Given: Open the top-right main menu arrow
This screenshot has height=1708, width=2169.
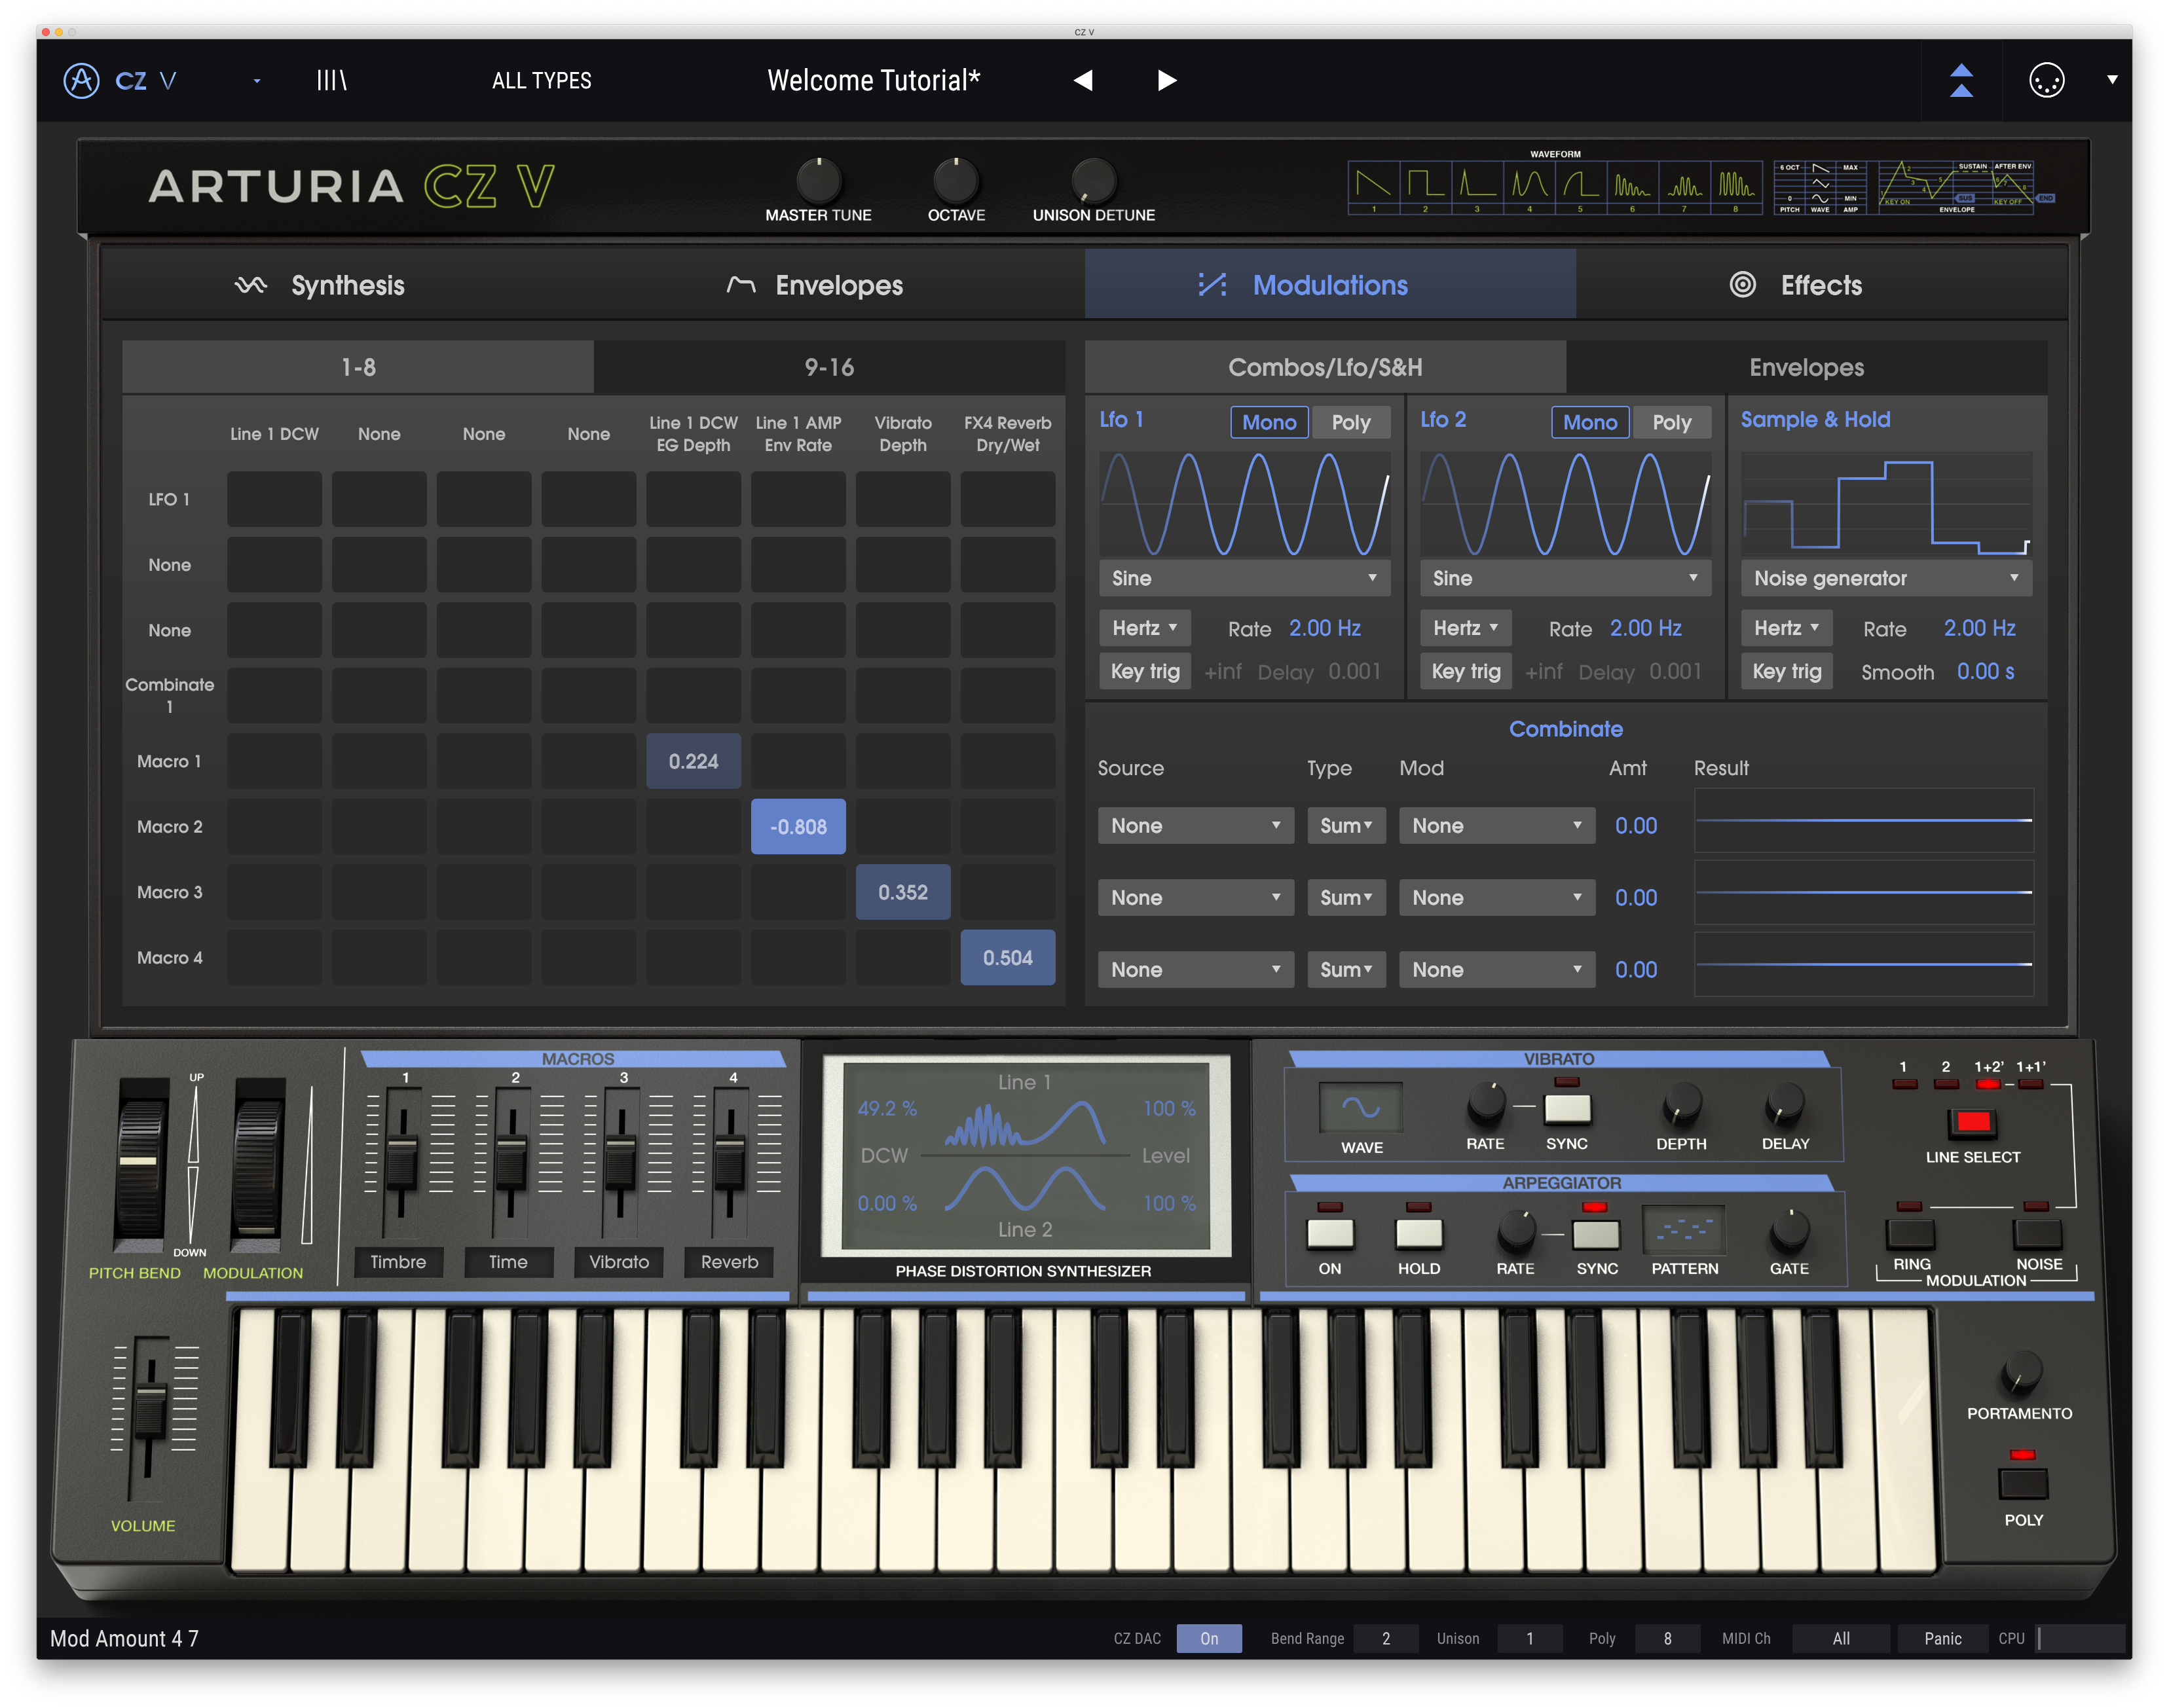Looking at the screenshot, I should (x=2112, y=80).
